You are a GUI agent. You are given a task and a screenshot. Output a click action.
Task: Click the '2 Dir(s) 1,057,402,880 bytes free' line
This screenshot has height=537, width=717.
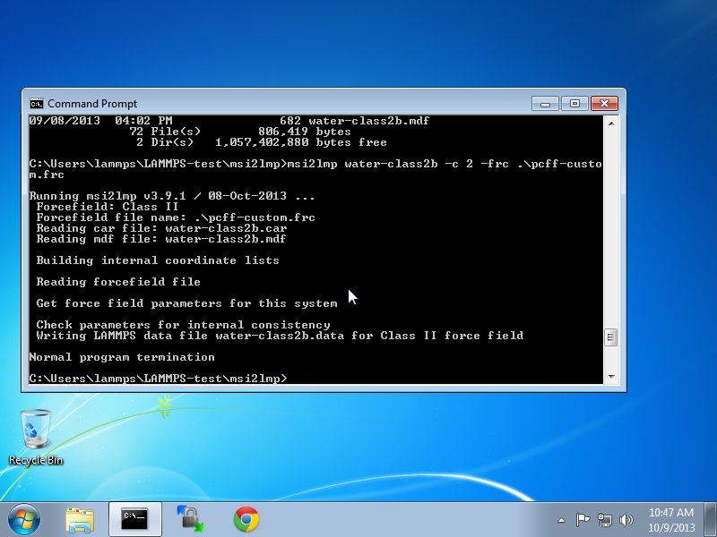[x=262, y=142]
